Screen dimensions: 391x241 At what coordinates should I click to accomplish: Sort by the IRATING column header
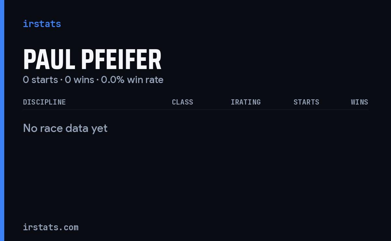[x=246, y=102]
